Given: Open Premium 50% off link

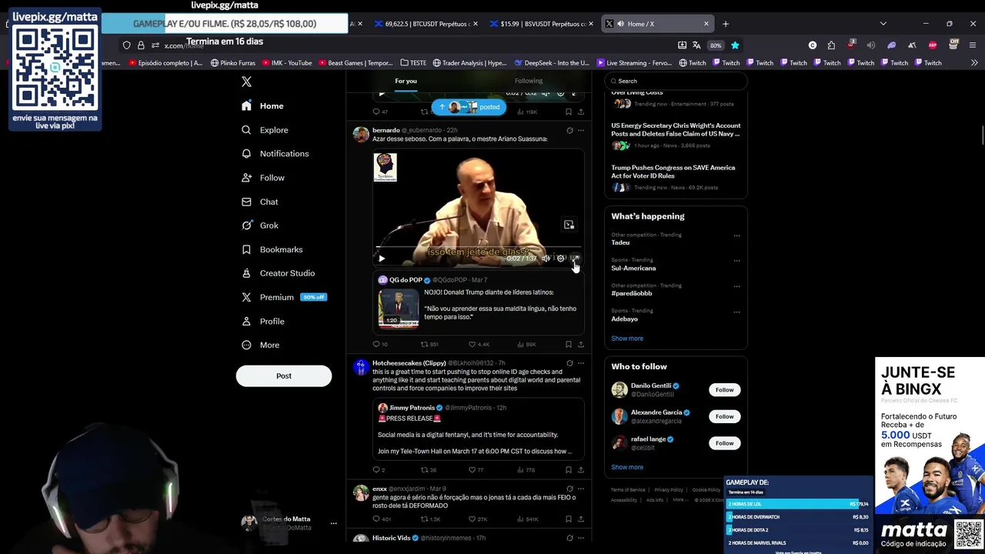Looking at the screenshot, I should [x=284, y=297].
